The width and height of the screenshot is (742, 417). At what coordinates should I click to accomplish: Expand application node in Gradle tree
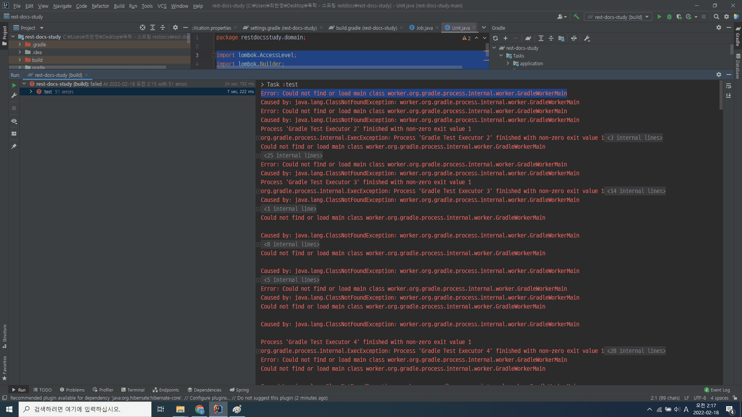pos(508,63)
